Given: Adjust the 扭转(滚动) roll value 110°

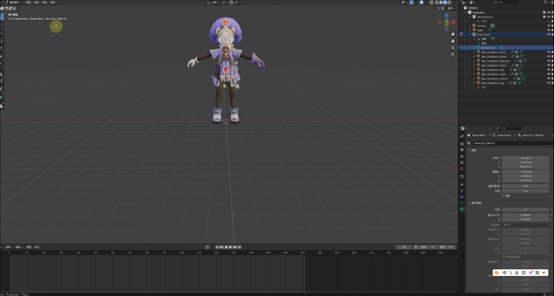Looking at the screenshot, I should pos(526,186).
